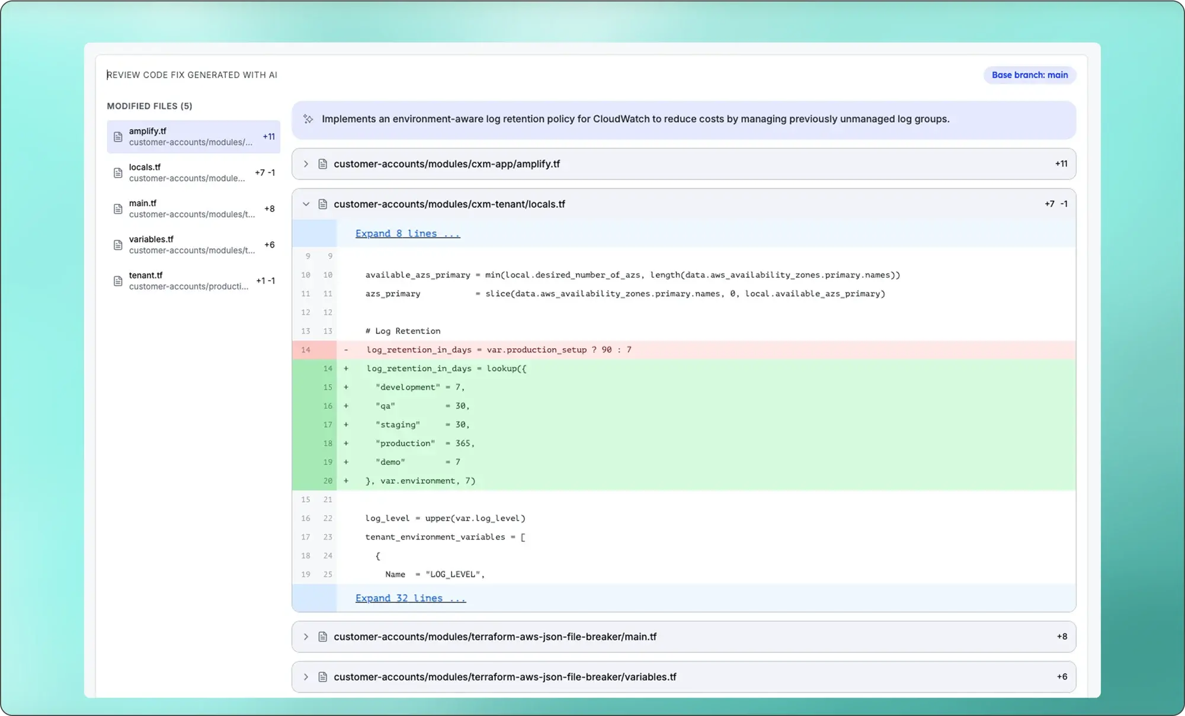Click added line "development" = 7
1185x716 pixels.
point(684,387)
